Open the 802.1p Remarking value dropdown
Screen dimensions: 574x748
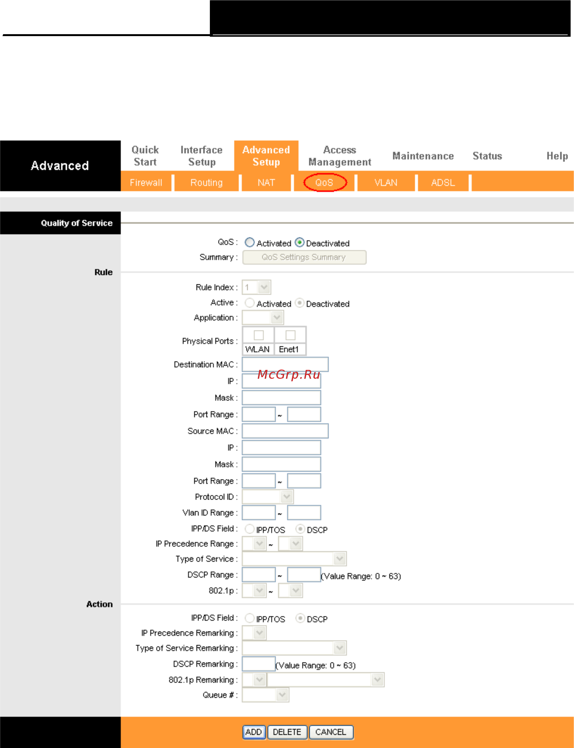pyautogui.click(x=254, y=680)
